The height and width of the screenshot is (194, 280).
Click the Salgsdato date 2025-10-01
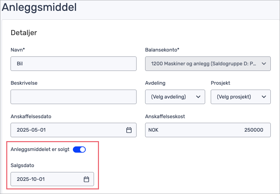point(31,179)
